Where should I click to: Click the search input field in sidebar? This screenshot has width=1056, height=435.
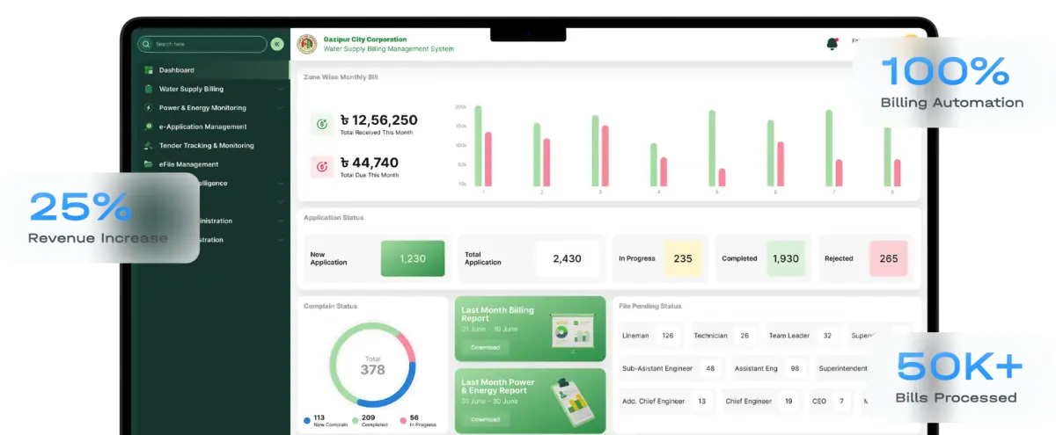208,44
